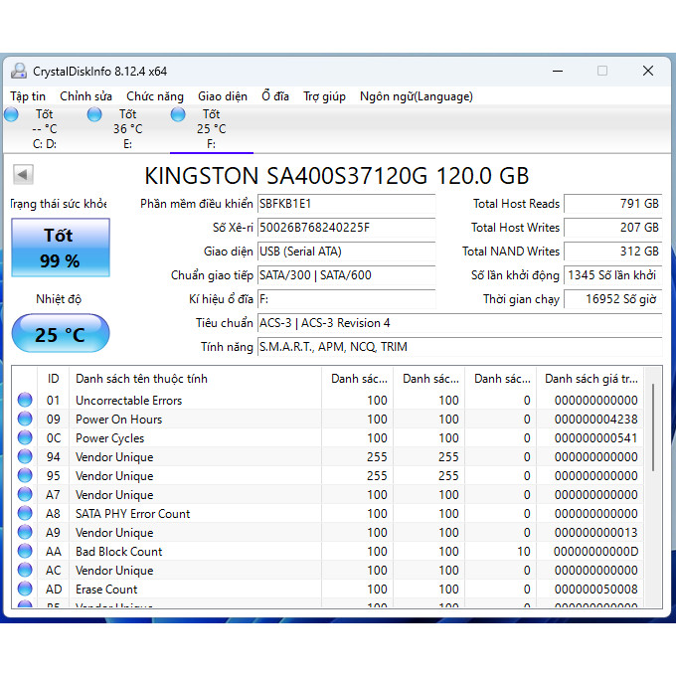Click raw value 000000000013 in A9 row
This screenshot has width=676, height=676.
[595, 533]
